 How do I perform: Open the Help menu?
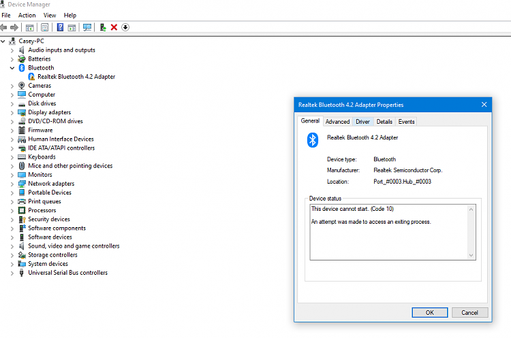pyautogui.click(x=69, y=15)
